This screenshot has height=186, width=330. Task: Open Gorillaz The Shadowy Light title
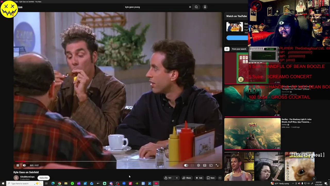[x=296, y=120]
